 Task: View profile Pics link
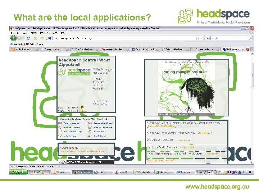click(73, 111)
